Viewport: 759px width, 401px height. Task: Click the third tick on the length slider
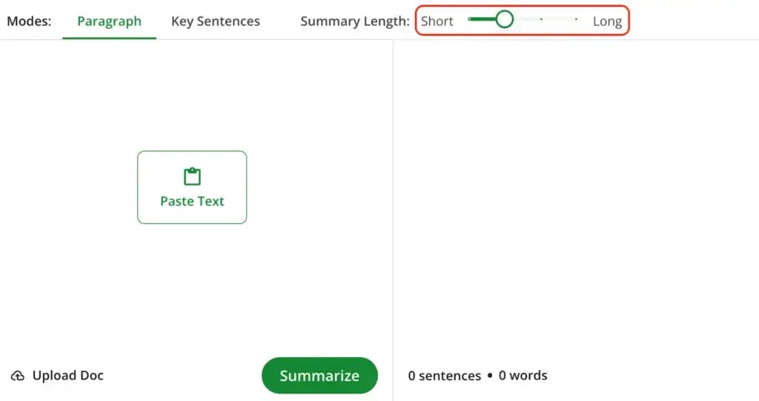[x=541, y=19]
